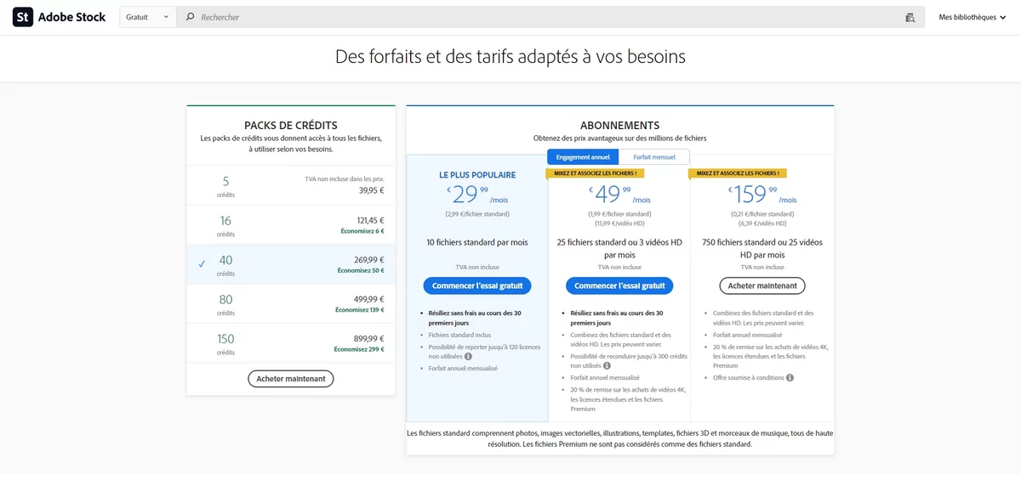Click the Adobe Stock St logo icon

click(x=23, y=17)
